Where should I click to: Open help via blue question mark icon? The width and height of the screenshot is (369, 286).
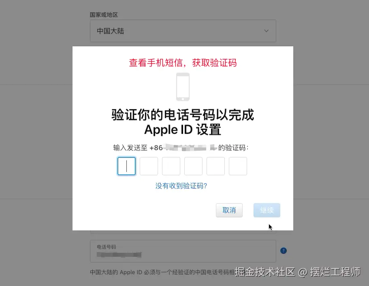(284, 251)
